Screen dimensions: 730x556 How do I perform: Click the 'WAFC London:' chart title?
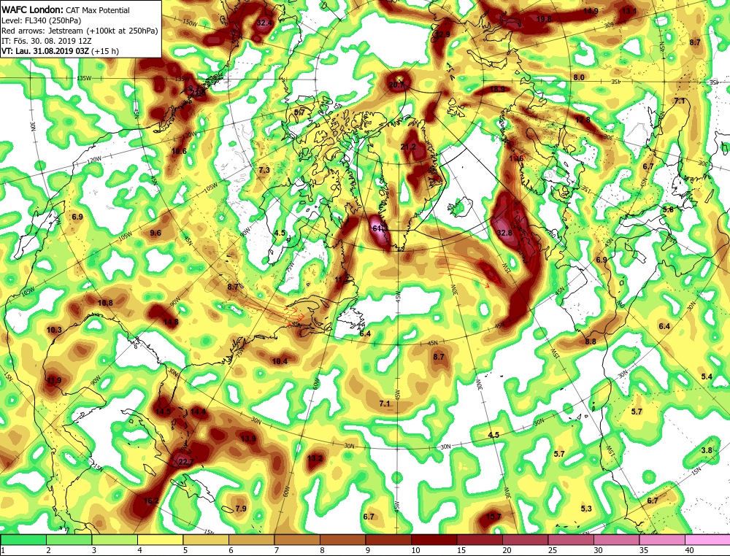click(33, 9)
